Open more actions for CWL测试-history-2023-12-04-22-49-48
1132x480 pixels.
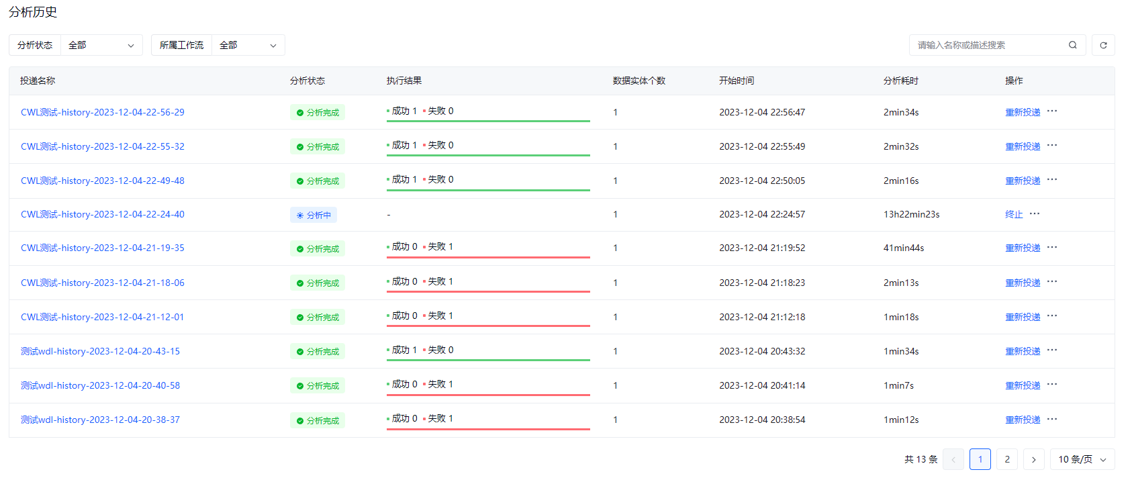1052,180
